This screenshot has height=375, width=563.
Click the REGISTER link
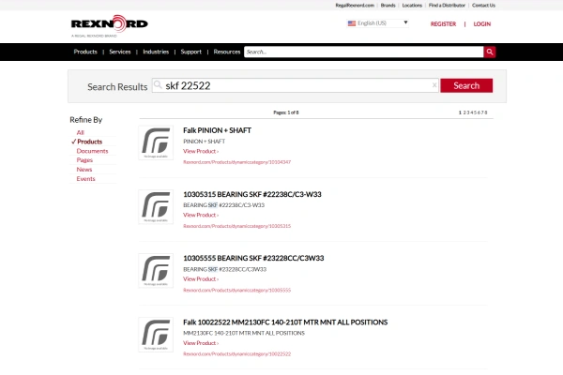443,24
